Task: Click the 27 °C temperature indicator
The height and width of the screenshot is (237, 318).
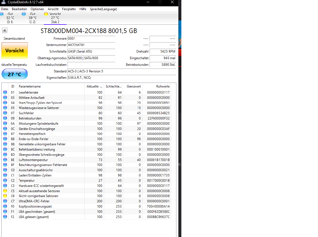Action: [15, 74]
